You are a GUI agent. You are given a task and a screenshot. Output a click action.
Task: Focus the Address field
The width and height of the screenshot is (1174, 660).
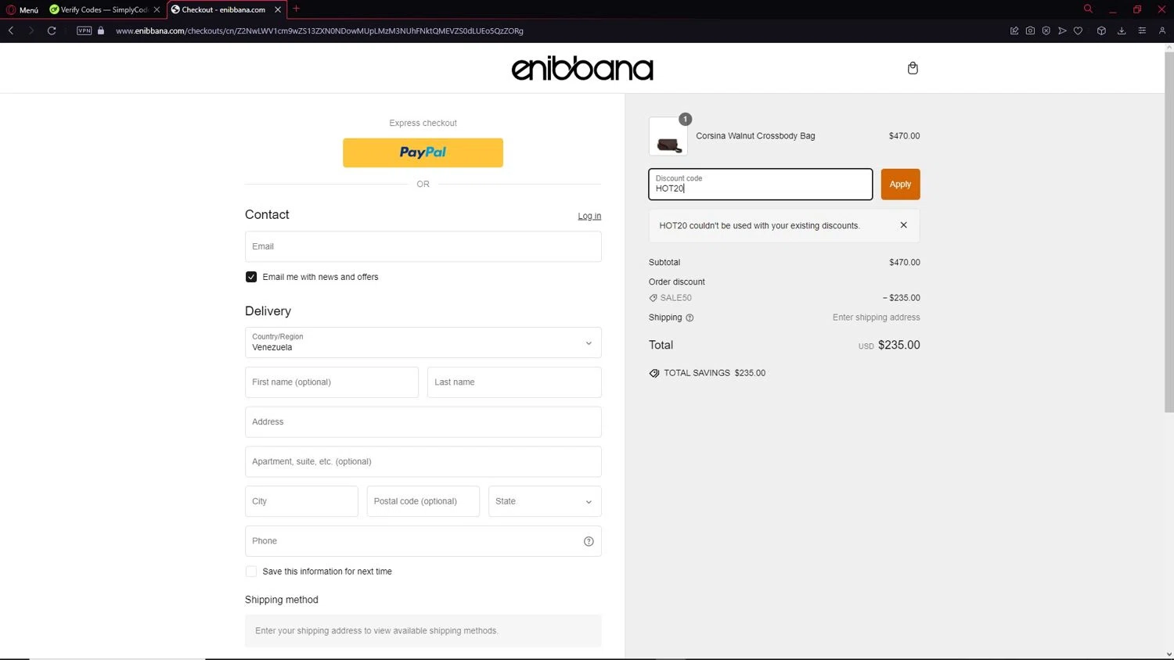[423, 422]
